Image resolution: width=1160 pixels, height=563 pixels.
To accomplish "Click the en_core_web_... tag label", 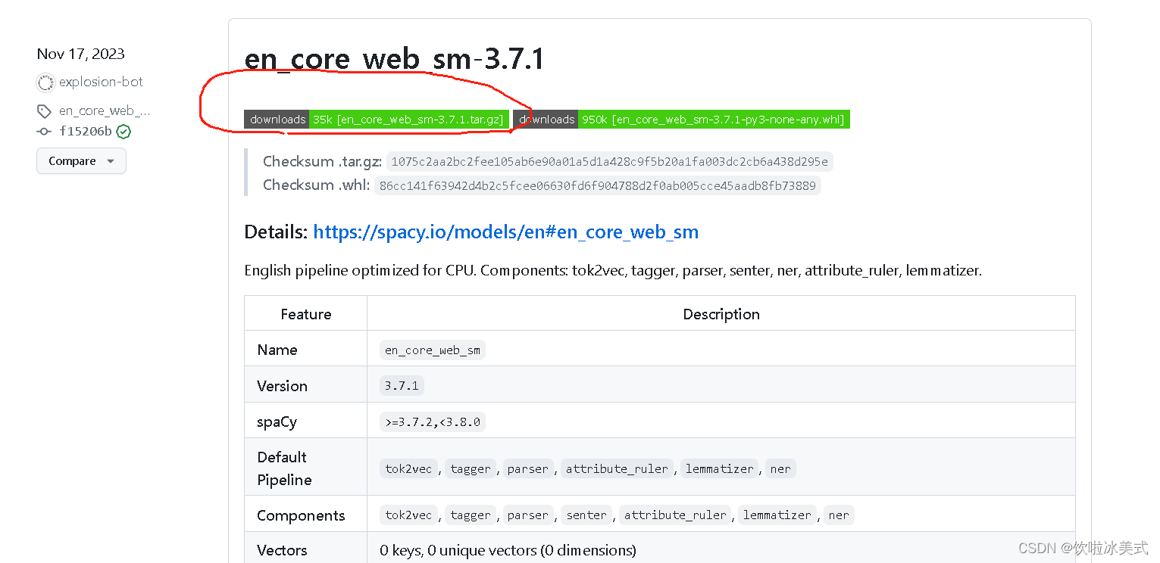I will tap(105, 110).
